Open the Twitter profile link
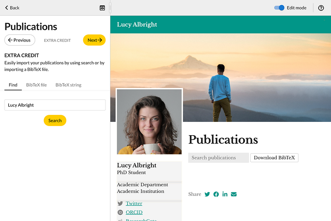This screenshot has height=221, width=331. point(134,204)
